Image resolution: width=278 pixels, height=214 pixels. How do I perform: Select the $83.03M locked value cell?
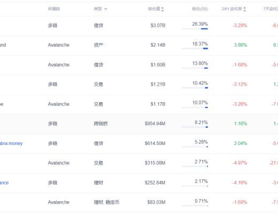(156, 202)
